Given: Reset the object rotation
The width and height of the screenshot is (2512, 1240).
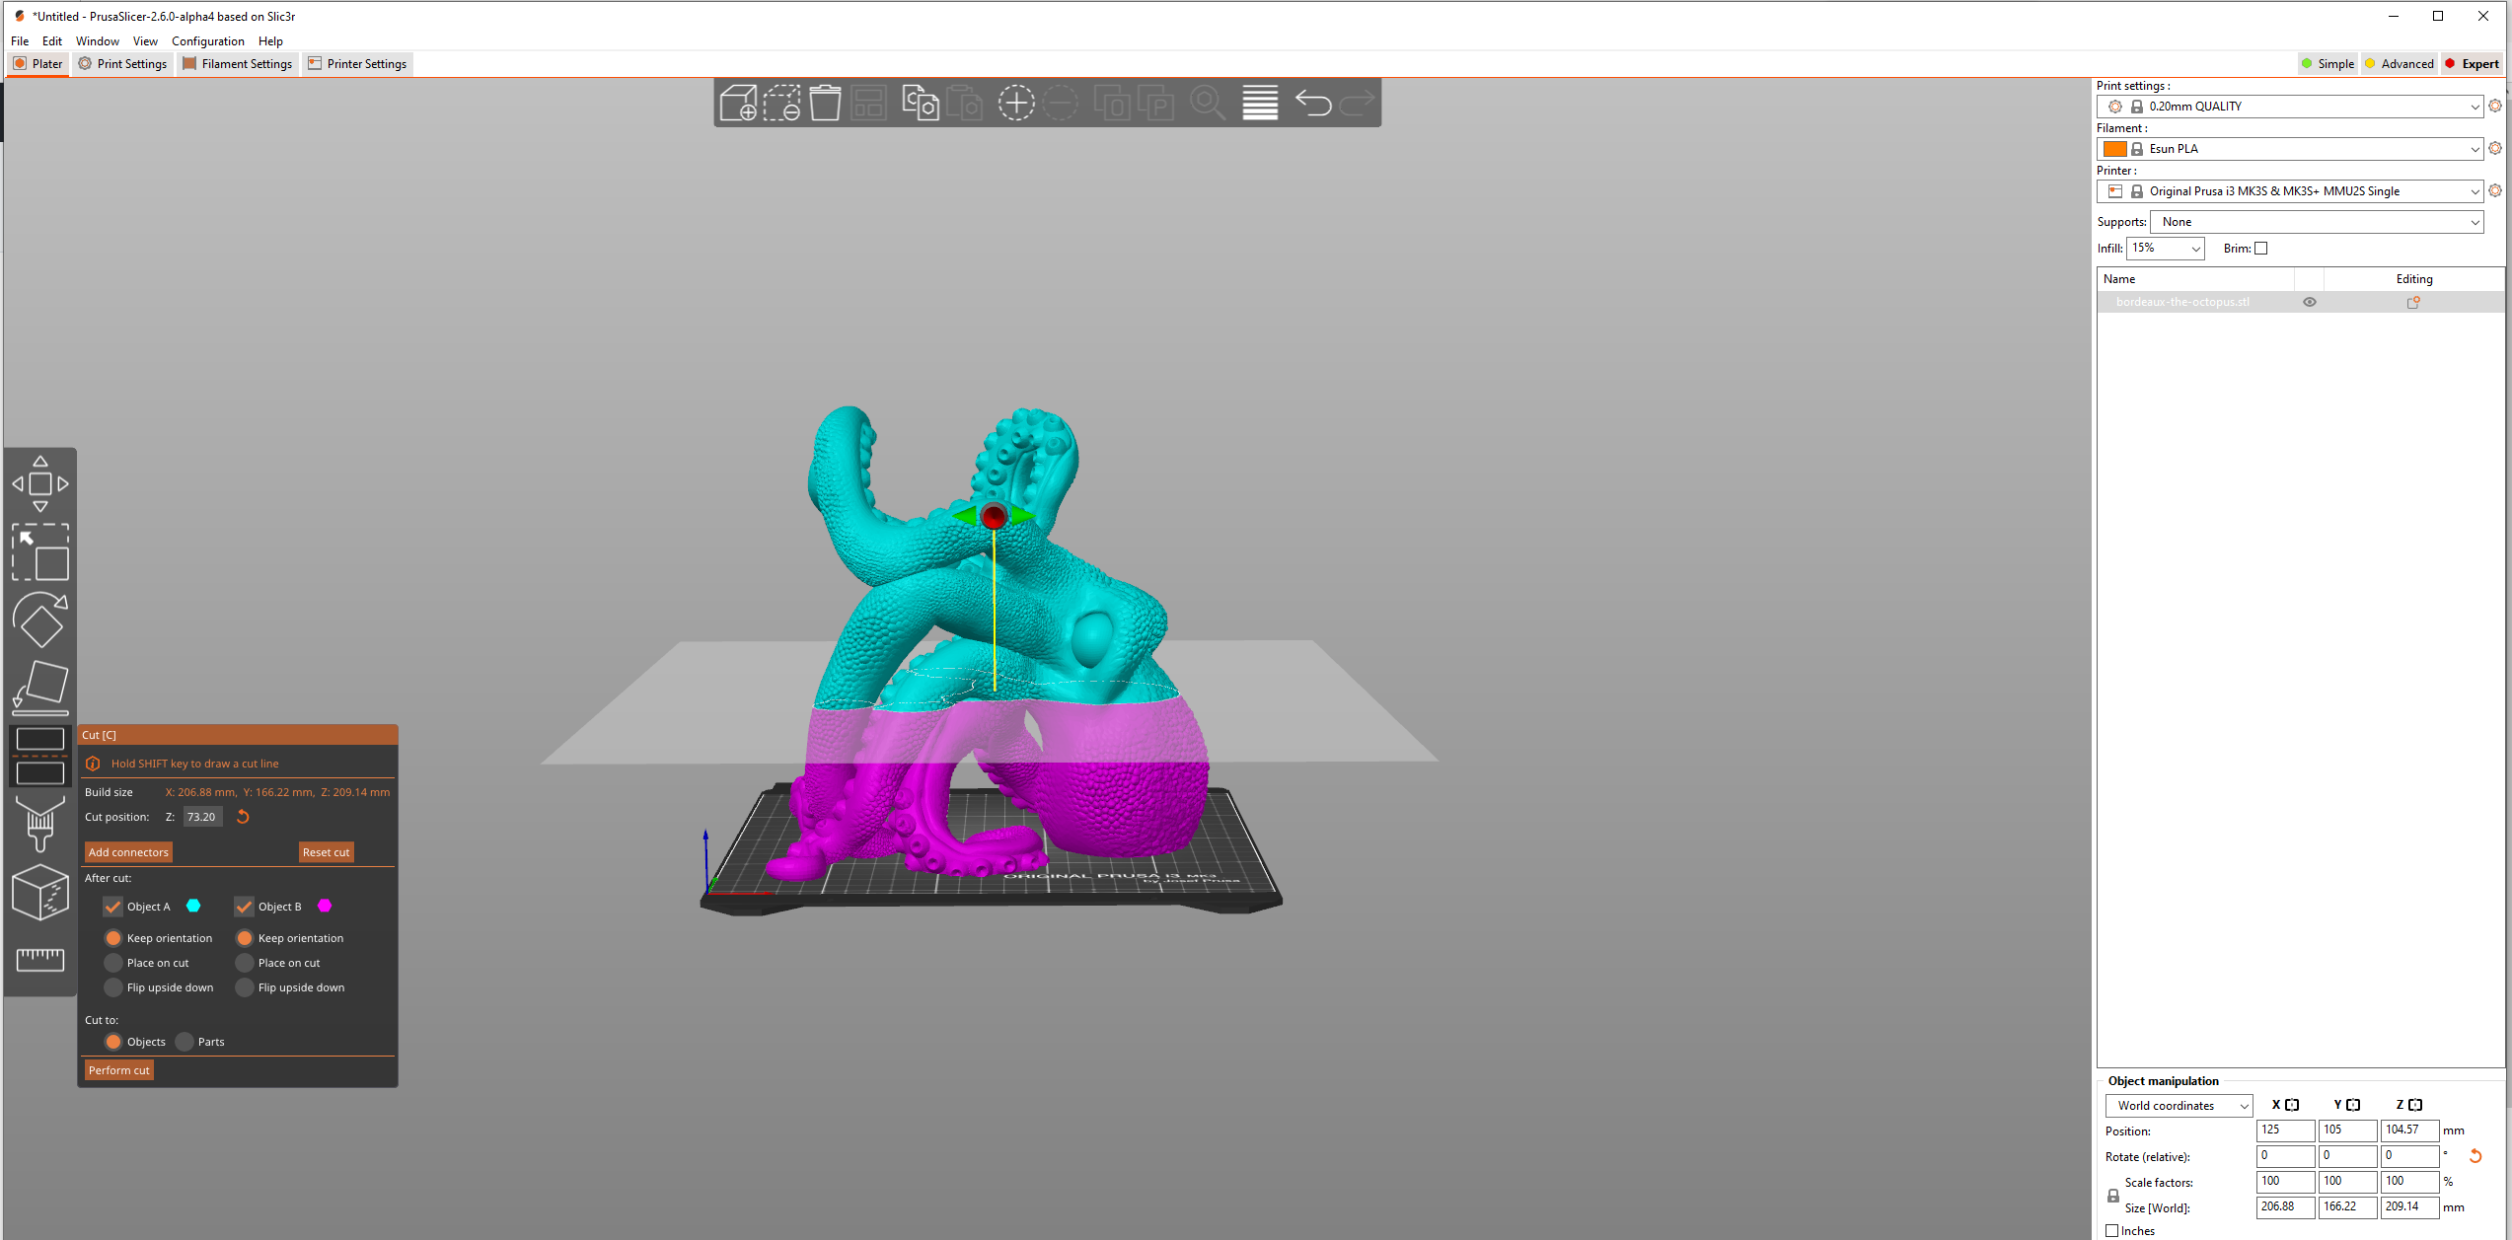Looking at the screenshot, I should click(2475, 1156).
